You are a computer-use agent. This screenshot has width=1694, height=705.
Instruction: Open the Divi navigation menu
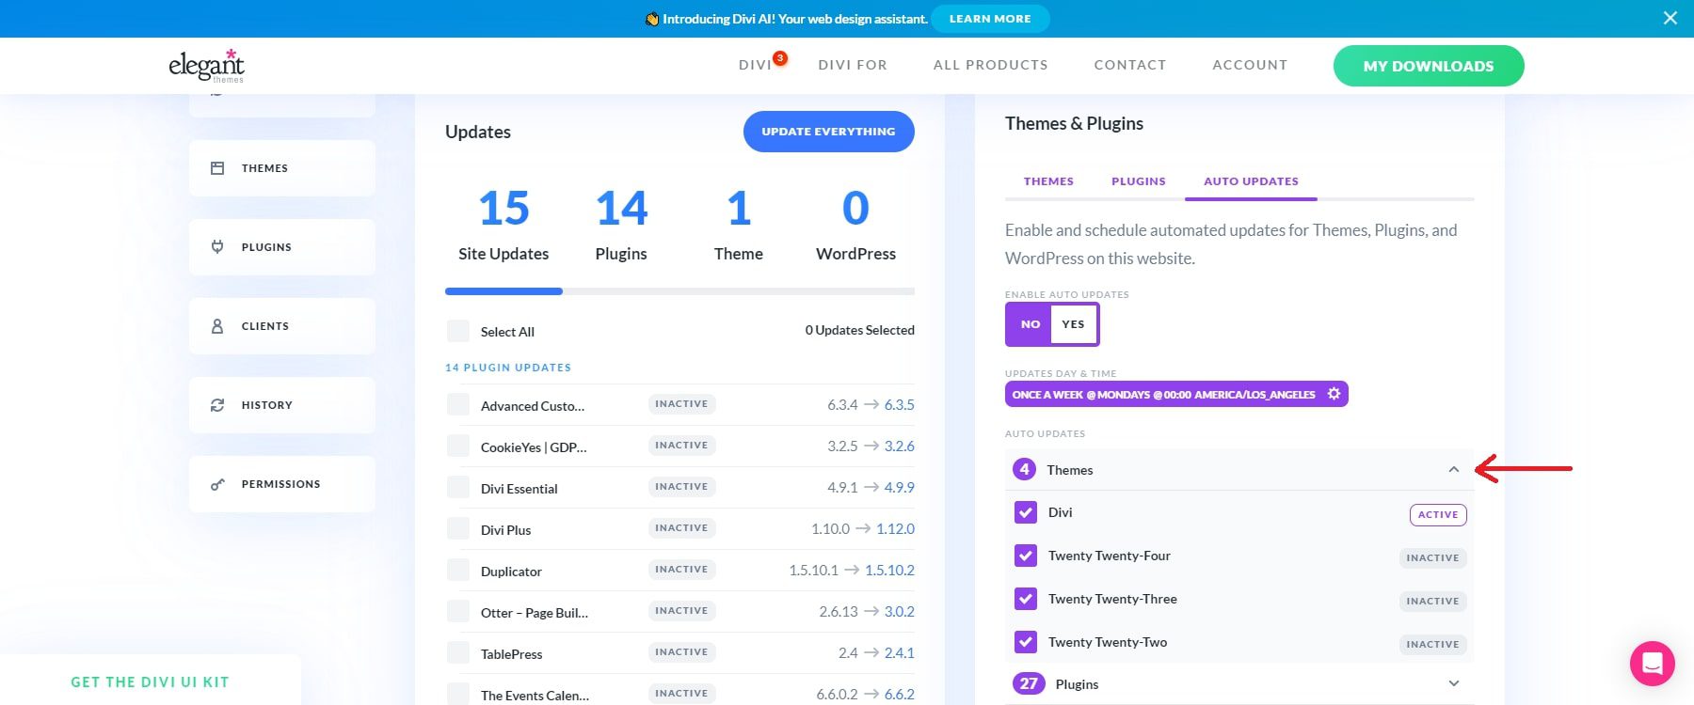pyautogui.click(x=755, y=65)
